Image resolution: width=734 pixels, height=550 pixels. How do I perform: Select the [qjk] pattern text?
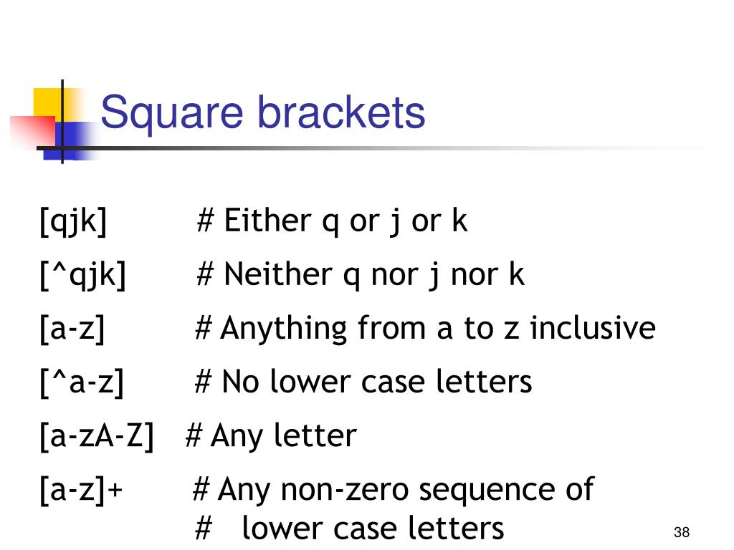point(74,221)
